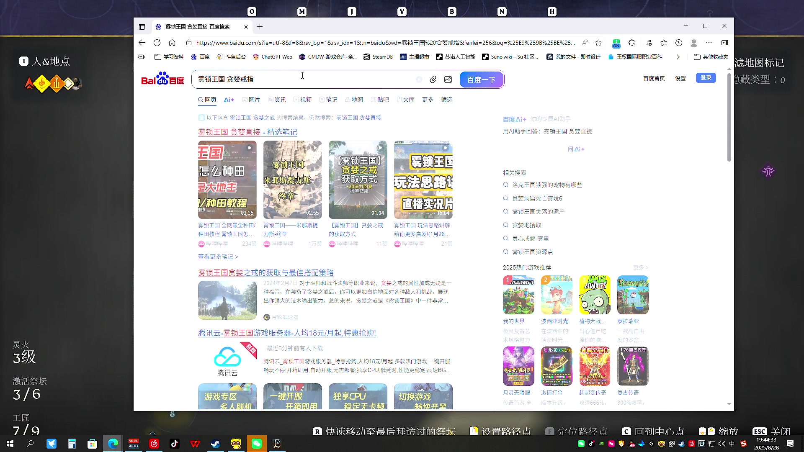Click the 登录 login button
This screenshot has width=804, height=452.
(x=706, y=78)
